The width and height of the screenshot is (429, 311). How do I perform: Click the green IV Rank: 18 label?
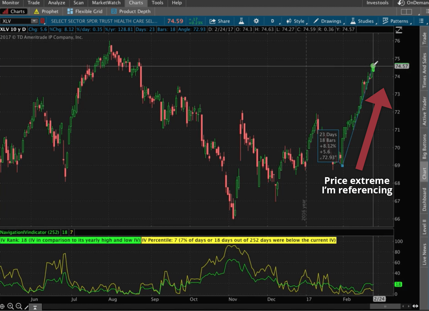[x=70, y=240]
